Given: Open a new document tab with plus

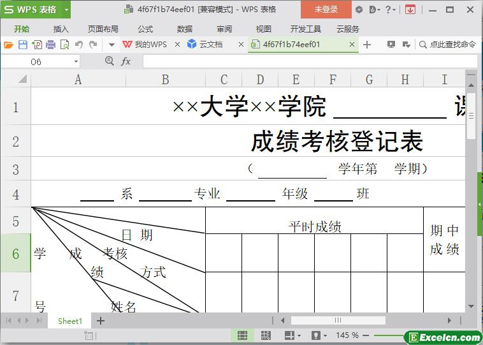Looking at the screenshot, I should point(366,45).
